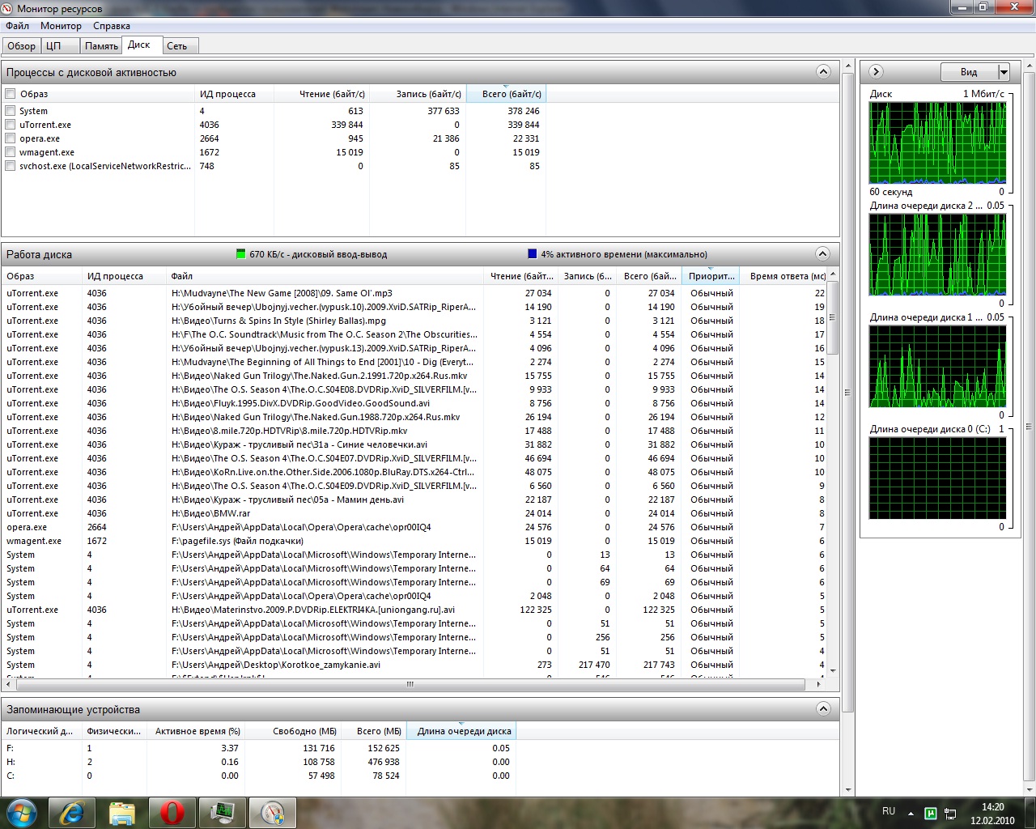Click the Вид button in graphs pane
1036x829 pixels.
tap(969, 72)
